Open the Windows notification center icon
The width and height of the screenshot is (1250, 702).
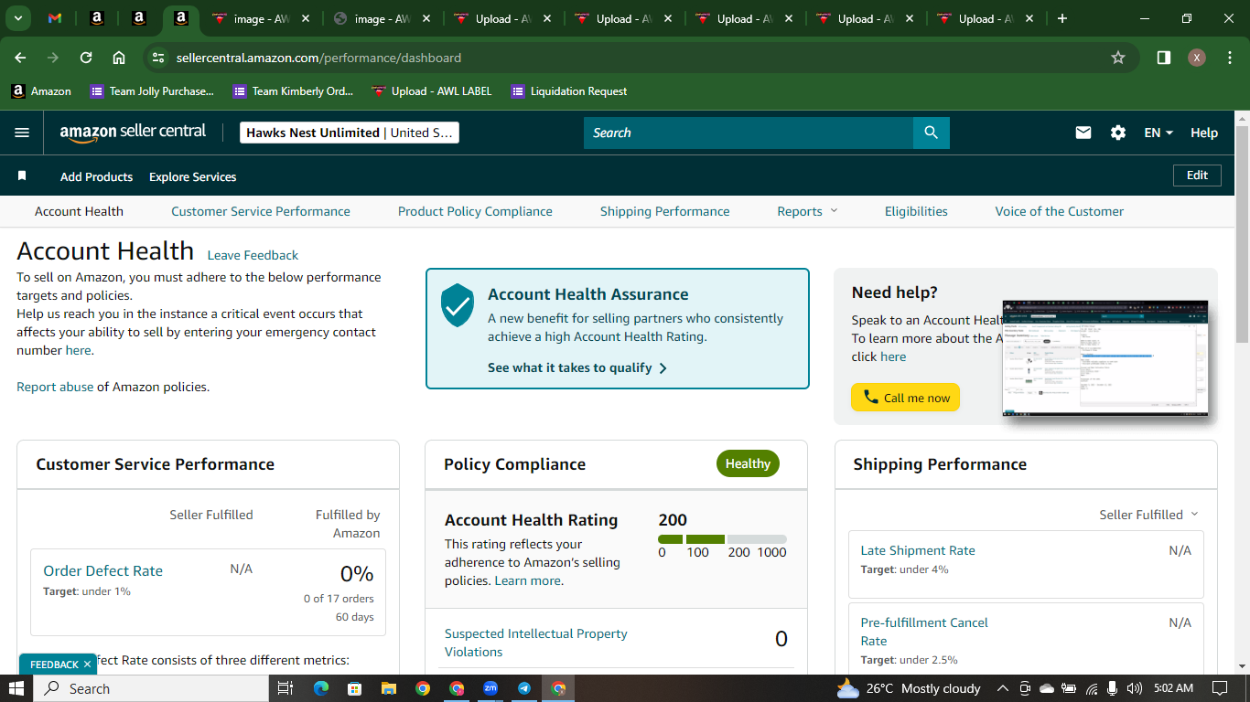pyautogui.click(x=1220, y=688)
